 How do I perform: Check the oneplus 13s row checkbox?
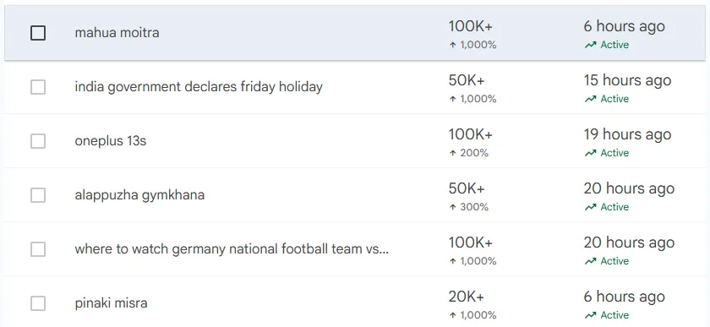coord(38,141)
